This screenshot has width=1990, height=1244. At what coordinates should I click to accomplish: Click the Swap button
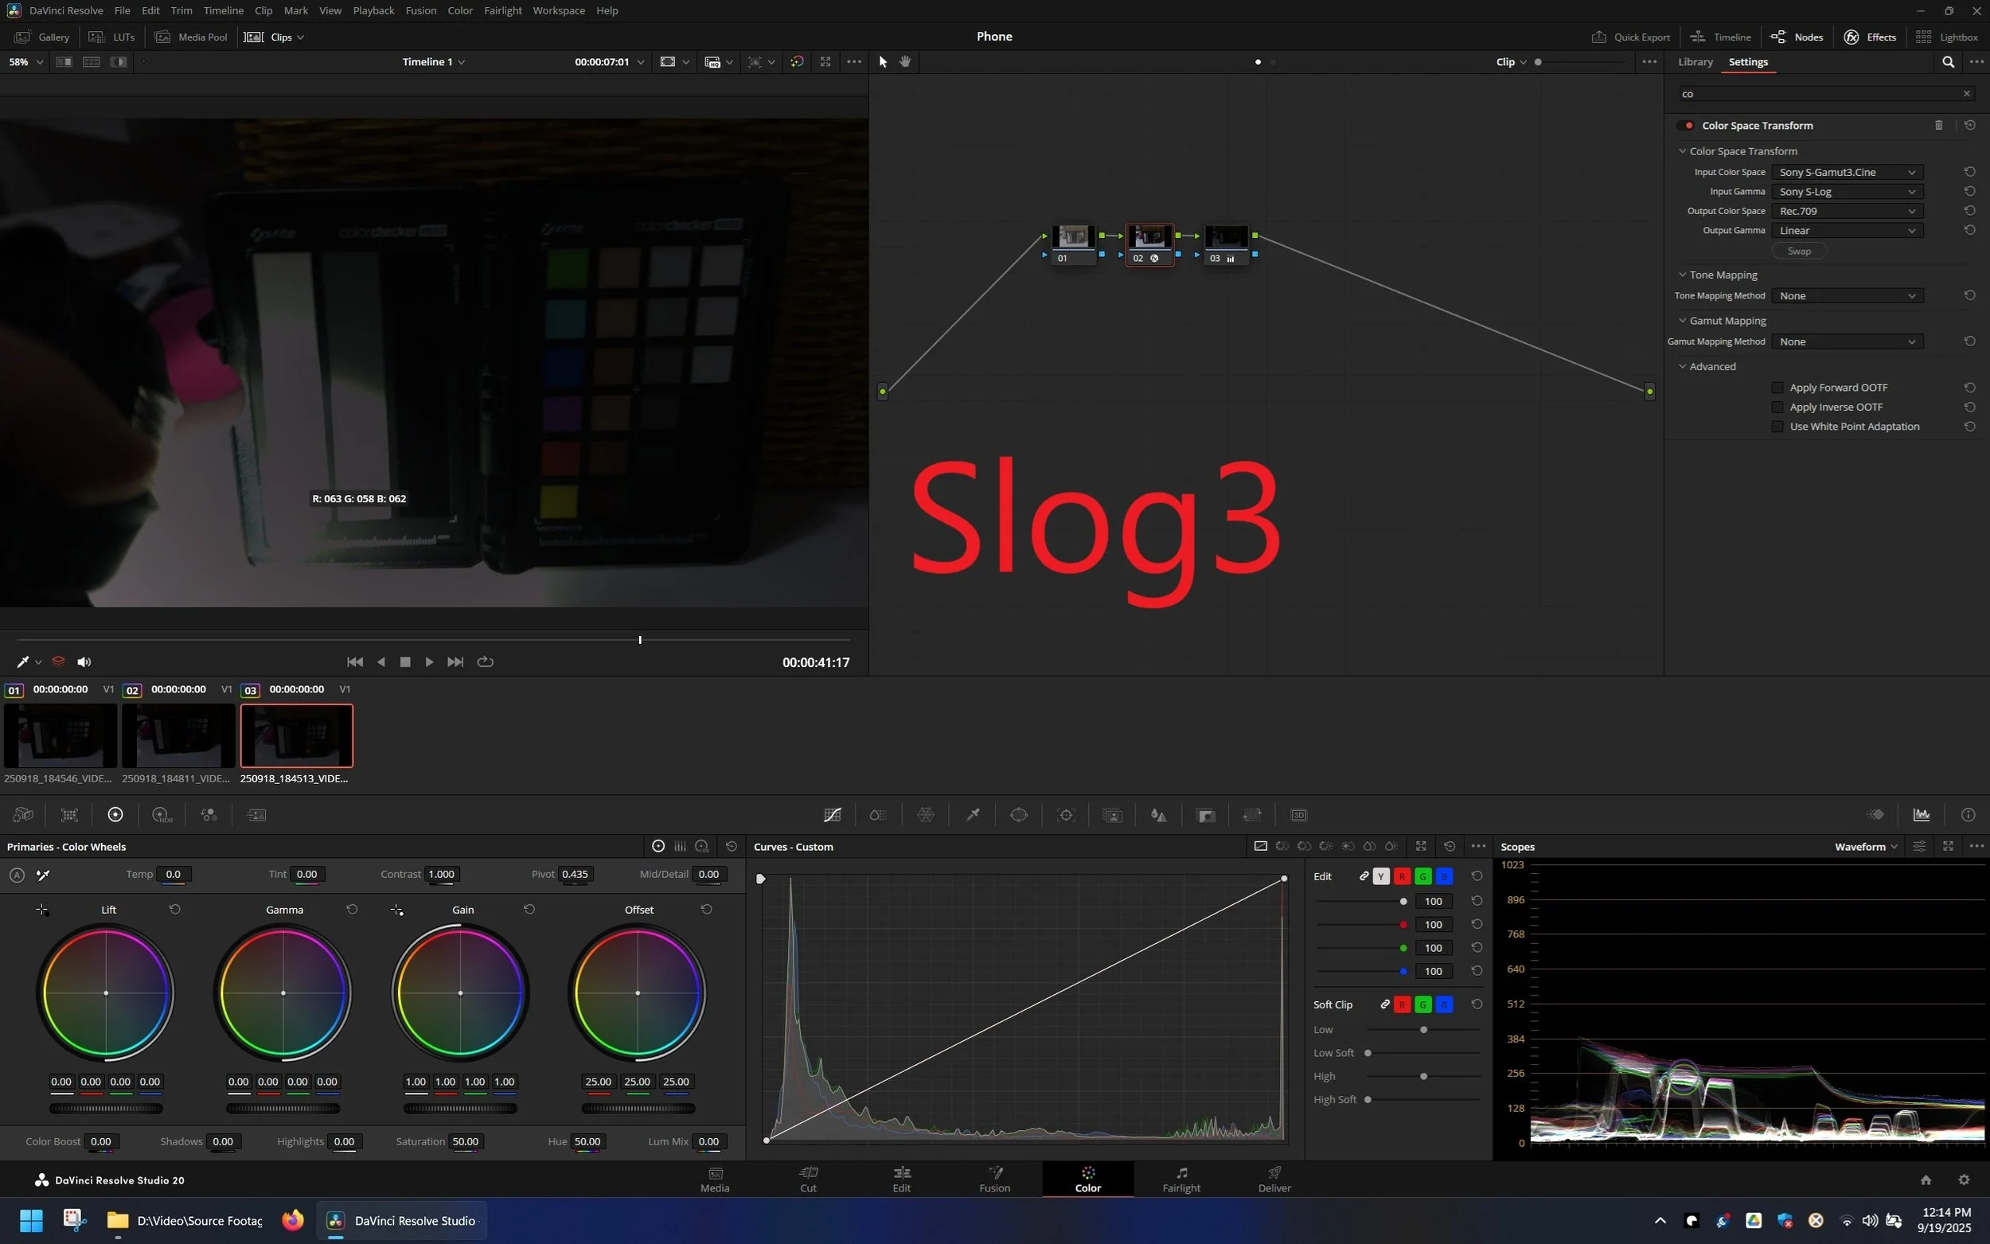pos(1798,251)
